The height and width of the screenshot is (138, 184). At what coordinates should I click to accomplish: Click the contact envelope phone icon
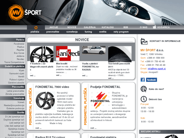click(144, 41)
